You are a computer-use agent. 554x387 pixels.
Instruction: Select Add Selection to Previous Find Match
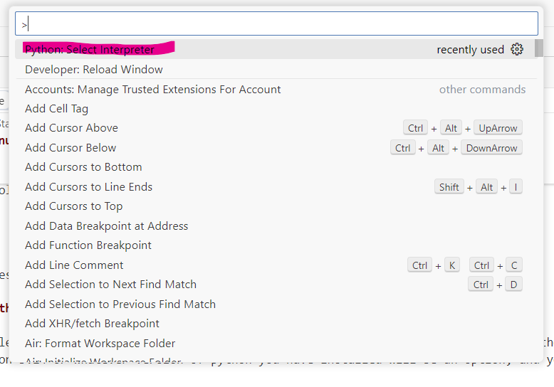(x=120, y=304)
